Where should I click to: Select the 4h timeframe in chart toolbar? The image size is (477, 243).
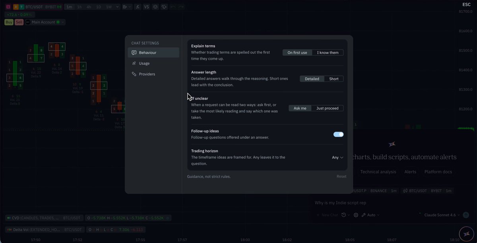point(89,7)
